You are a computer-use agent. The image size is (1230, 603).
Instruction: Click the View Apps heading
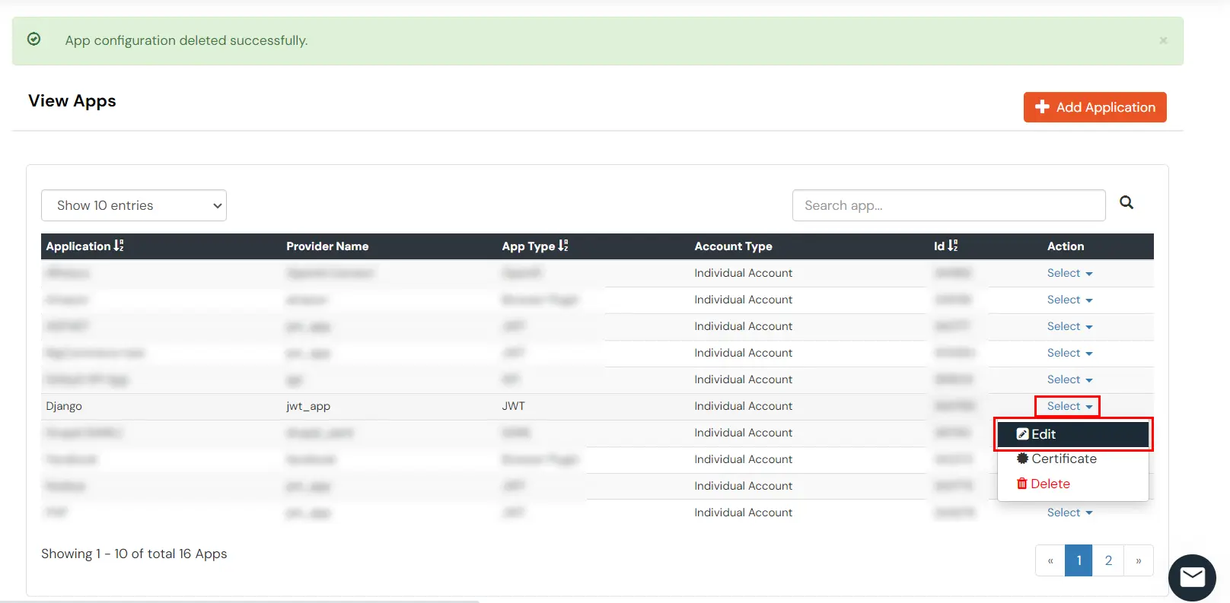(x=72, y=101)
